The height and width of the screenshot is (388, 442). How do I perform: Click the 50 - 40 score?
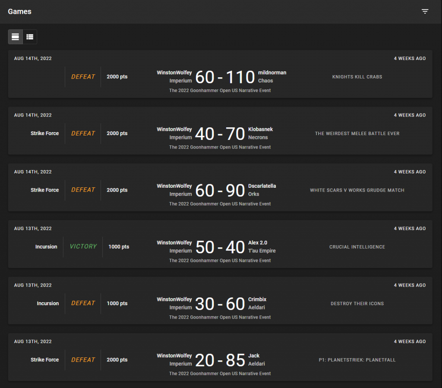click(220, 247)
